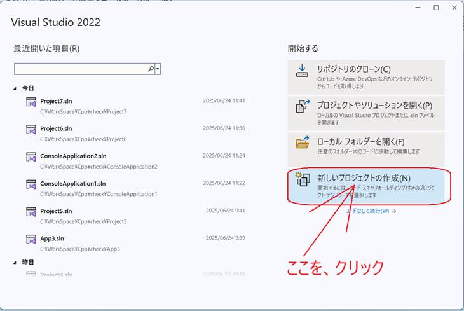Click the App3.sln solution icon
Image resolution: width=464 pixels, height=311 pixels.
coord(31,239)
